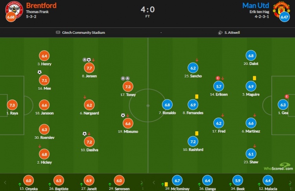Click the substitution arrow above Sancho
295x191 pixels.
point(197,60)
